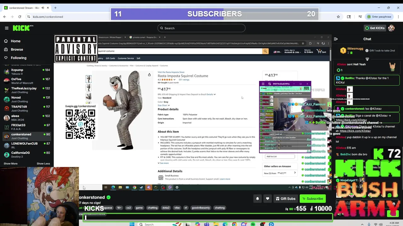Image resolution: width=403 pixels, height=226 pixels.
Task: Open the 551 ratings link
Action: [184, 80]
